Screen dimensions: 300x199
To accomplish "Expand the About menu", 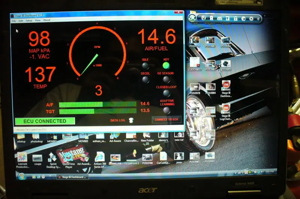I will 46,20.
